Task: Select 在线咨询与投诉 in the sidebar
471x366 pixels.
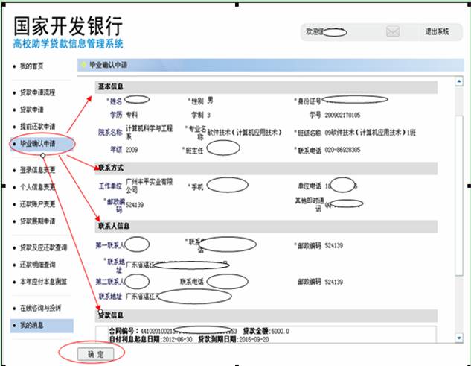Action: point(40,307)
